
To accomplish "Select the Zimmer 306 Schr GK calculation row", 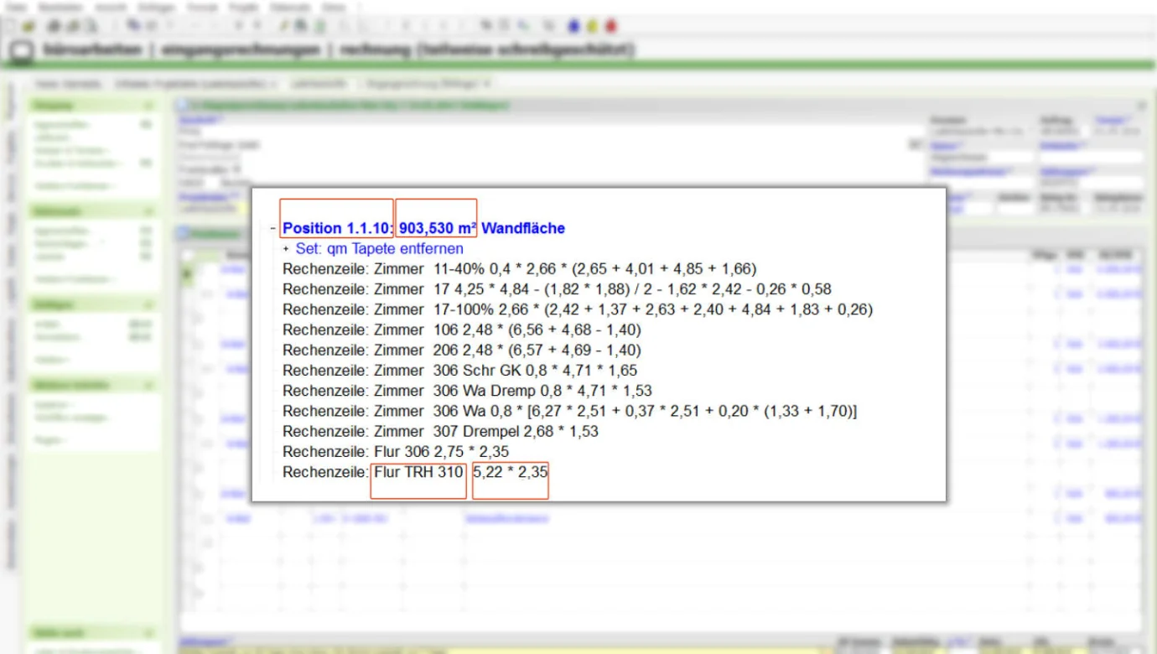I will tap(459, 371).
